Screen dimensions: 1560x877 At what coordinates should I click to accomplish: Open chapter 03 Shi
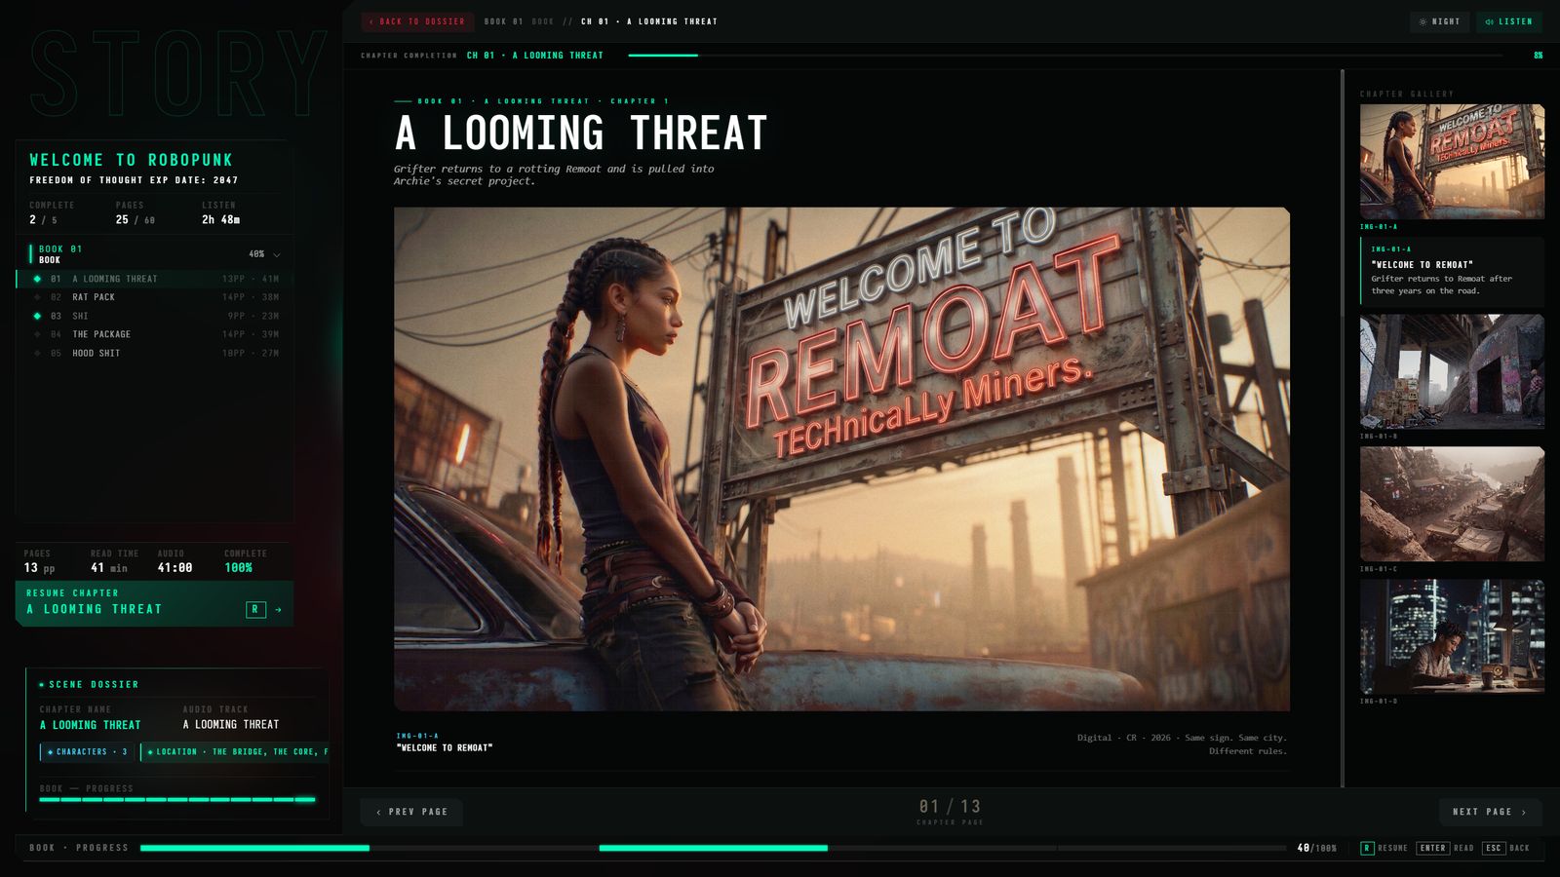154,316
